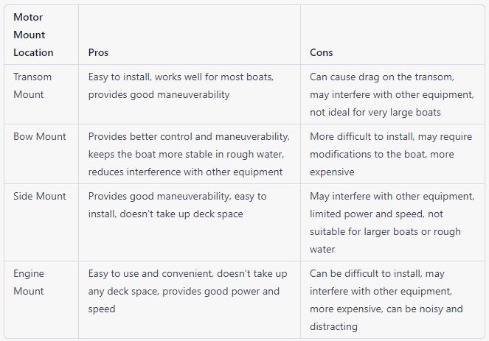Click the Pros column header
This screenshot has width=489, height=341.
point(98,52)
